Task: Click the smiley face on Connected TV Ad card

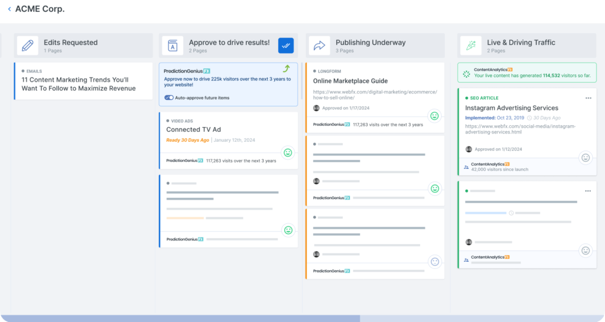Action: [288, 152]
